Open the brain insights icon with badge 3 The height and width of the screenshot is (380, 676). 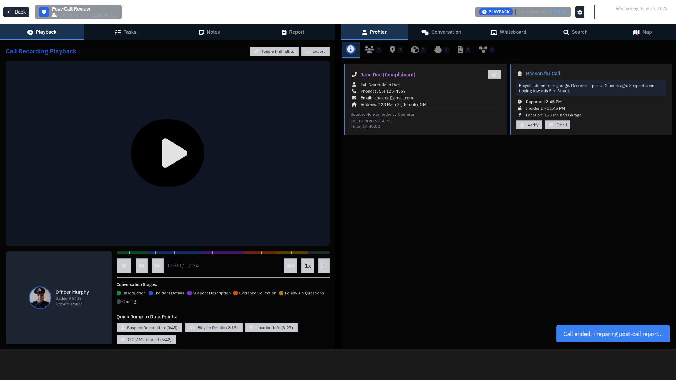tap(438, 50)
